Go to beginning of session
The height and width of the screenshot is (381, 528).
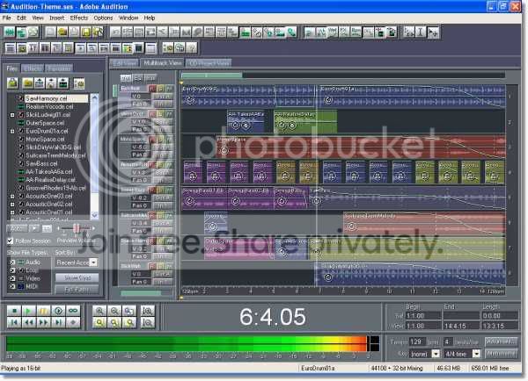(14, 322)
